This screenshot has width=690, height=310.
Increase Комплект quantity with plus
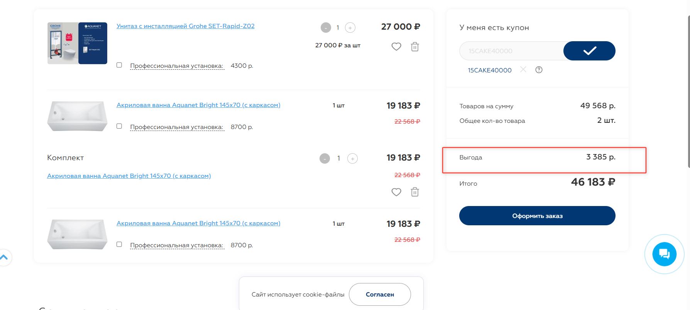[352, 158]
